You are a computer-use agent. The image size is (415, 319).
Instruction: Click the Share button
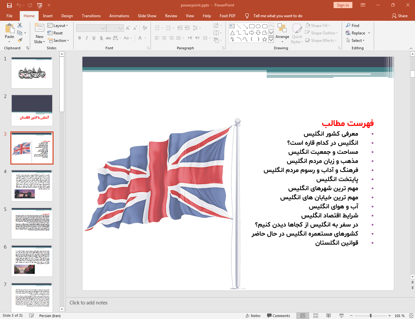tap(400, 16)
